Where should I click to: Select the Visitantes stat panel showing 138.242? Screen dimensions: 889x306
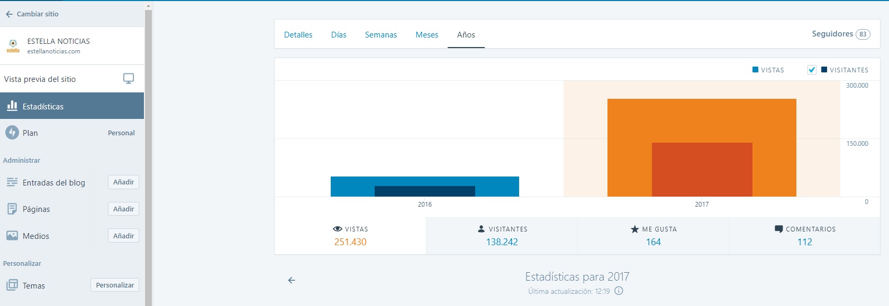502,236
